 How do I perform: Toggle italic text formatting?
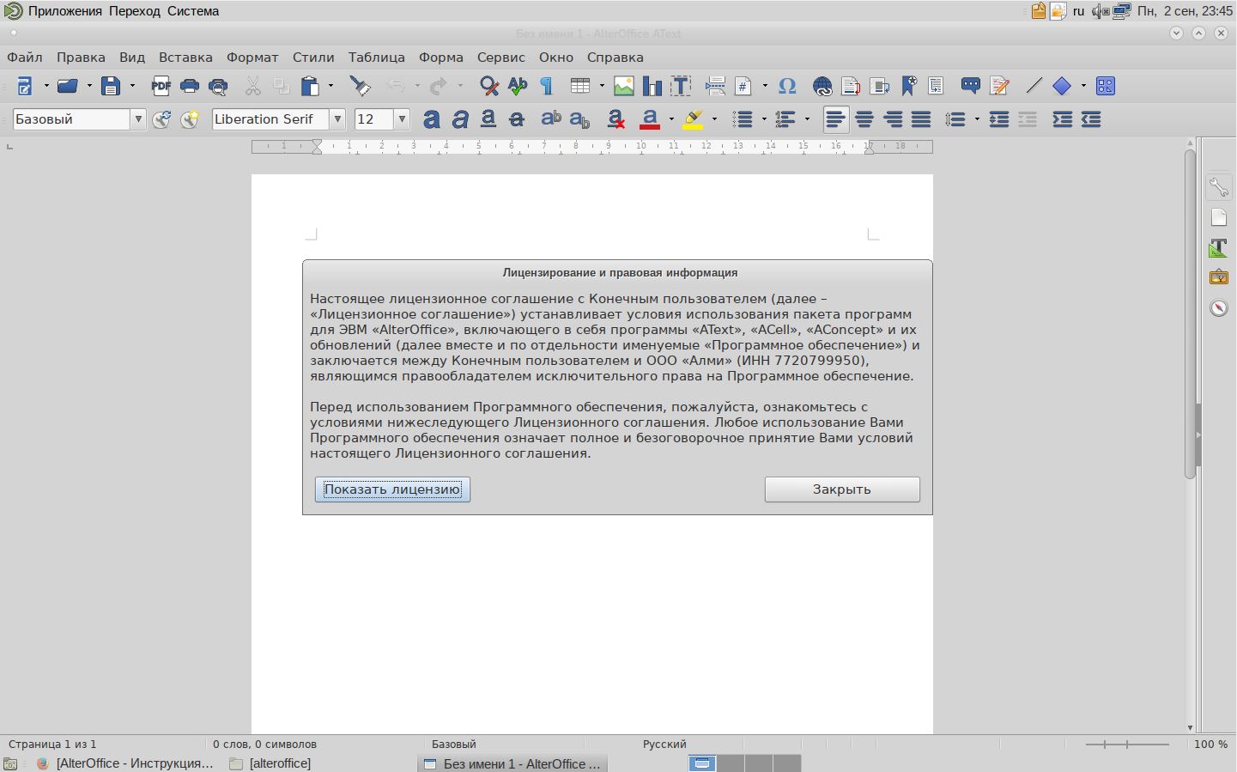[460, 119]
